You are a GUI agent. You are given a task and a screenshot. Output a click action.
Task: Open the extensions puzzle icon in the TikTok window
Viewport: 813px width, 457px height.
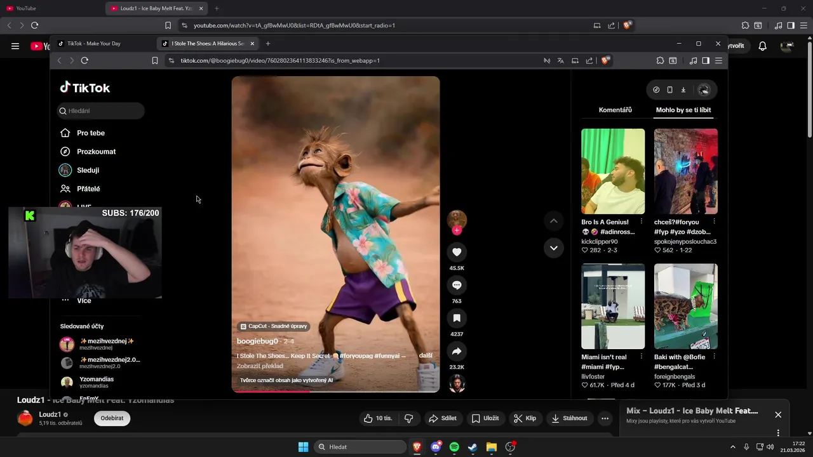(660, 60)
